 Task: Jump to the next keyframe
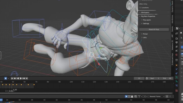[24, 78]
